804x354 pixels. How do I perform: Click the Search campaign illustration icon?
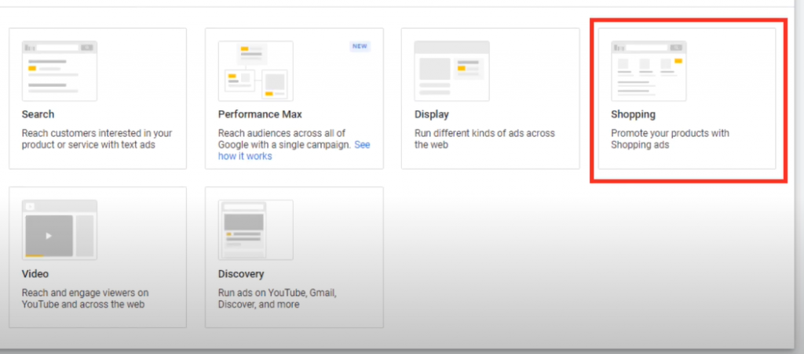click(x=59, y=70)
